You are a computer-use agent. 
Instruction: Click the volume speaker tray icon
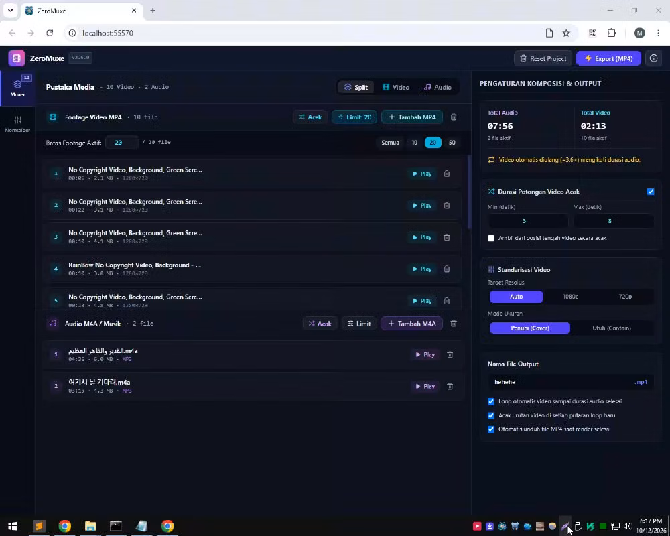pyautogui.click(x=627, y=526)
